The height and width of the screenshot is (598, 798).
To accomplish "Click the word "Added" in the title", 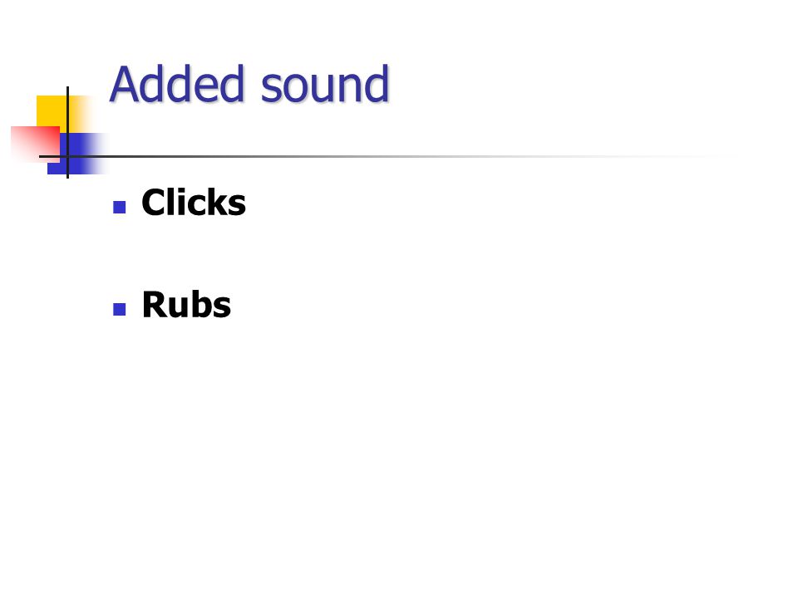I will pos(177,84).
